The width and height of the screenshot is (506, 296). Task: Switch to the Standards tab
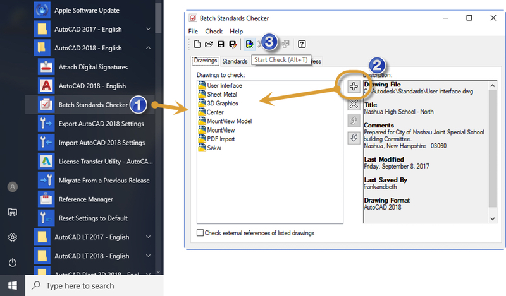coord(235,61)
